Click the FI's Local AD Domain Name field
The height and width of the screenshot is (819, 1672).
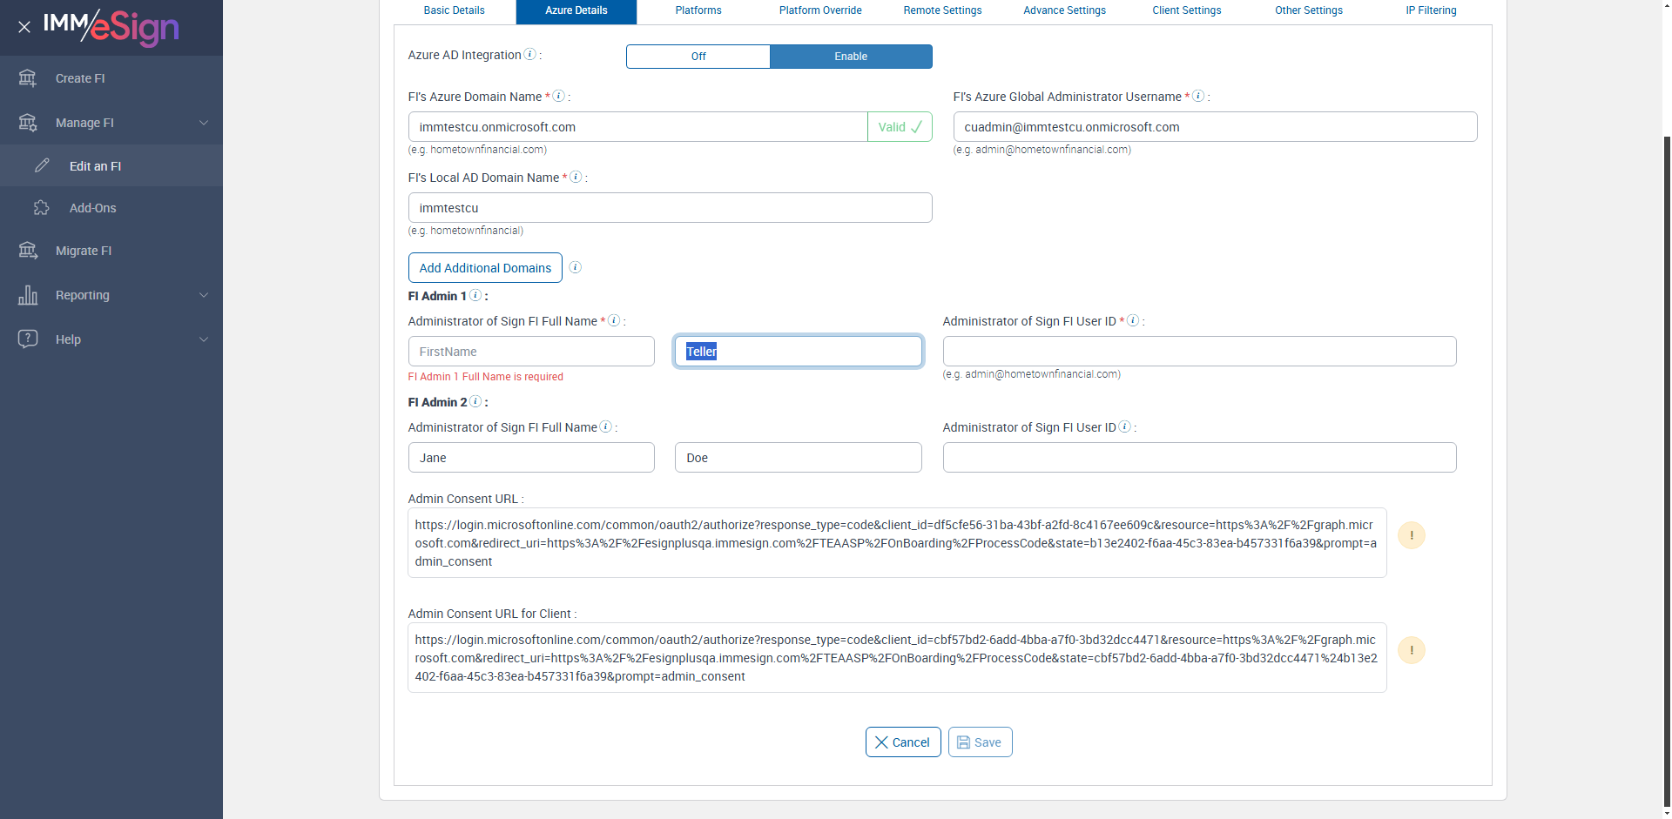pos(670,208)
